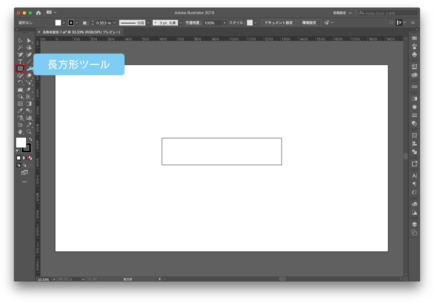Image resolution: width=434 pixels, height=303 pixels.
Task: Close the 名称未設定-1.ai document tab
Action: click(39, 32)
